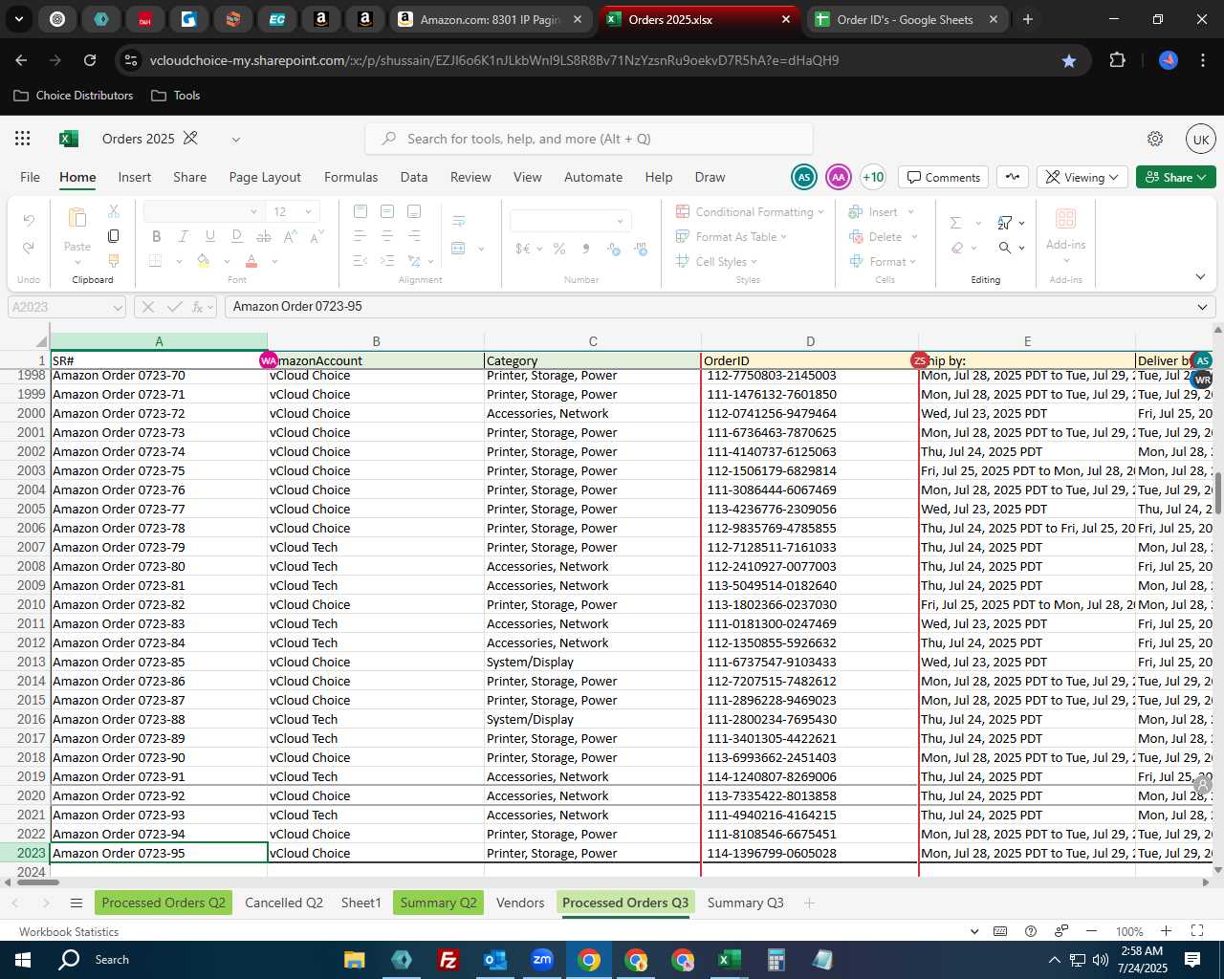The height and width of the screenshot is (979, 1224).
Task: Open File Explorer from the taskbar
Action: pos(354,960)
